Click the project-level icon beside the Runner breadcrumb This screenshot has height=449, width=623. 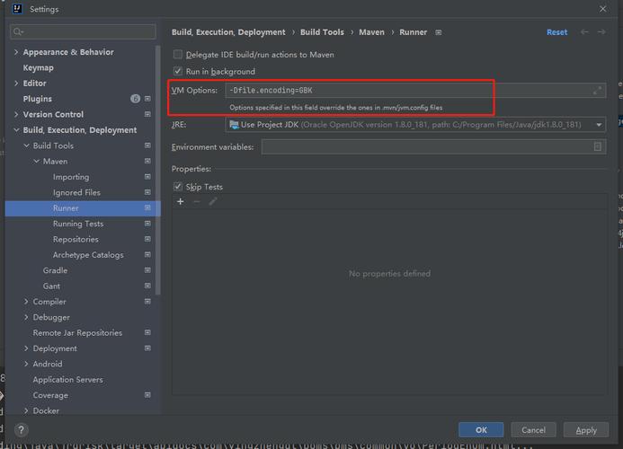pyautogui.click(x=438, y=32)
